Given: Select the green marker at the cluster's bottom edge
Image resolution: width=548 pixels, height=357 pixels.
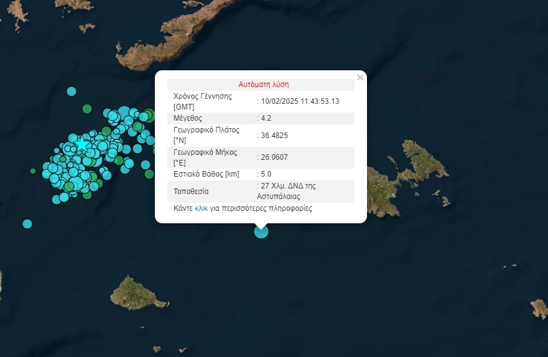Looking at the screenshot, I should 86,195.
